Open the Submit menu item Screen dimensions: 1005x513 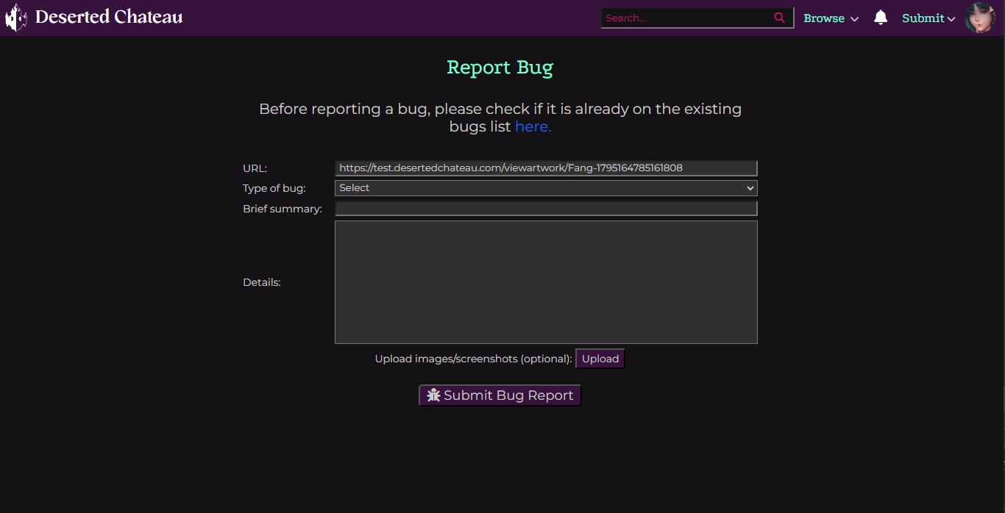point(923,18)
